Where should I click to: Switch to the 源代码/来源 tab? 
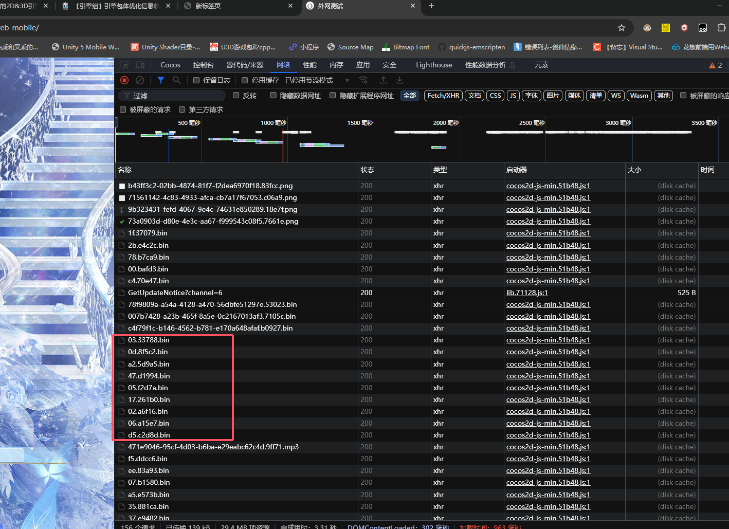pyautogui.click(x=245, y=65)
